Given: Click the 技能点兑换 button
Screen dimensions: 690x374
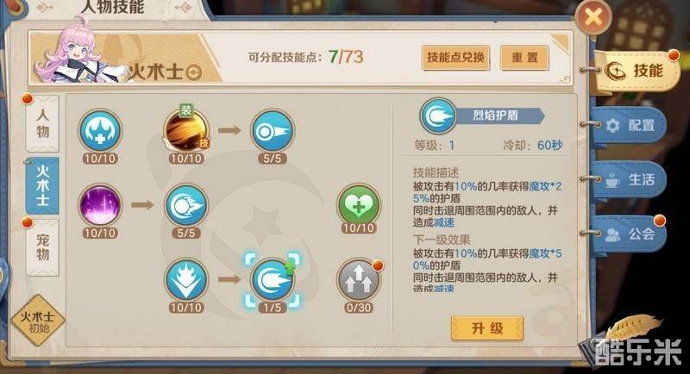Looking at the screenshot, I should pyautogui.click(x=455, y=58).
